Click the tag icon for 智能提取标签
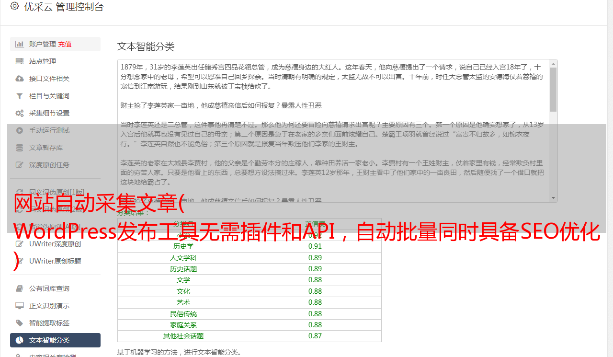613x357 pixels. click(20, 323)
